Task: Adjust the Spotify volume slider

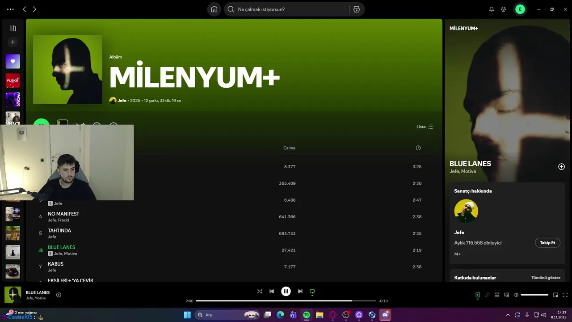Action: [534, 295]
